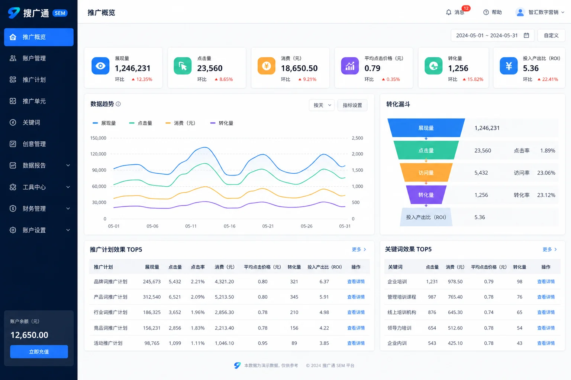Toggle the 转化量 legend series in chart

[x=222, y=123]
